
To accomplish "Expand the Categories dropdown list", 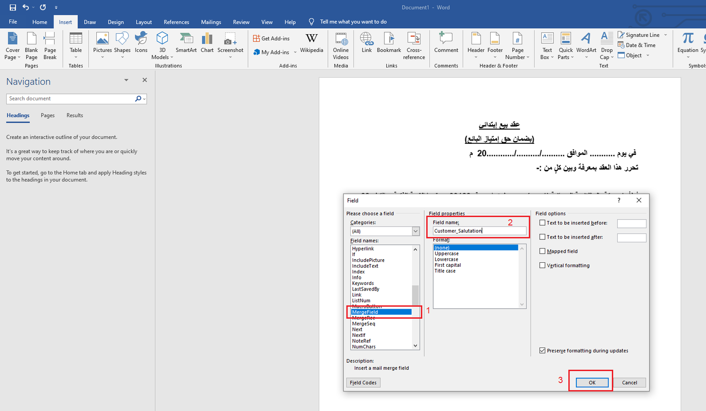I will click(x=416, y=231).
